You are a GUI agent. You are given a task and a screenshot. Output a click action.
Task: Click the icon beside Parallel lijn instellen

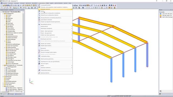[x=39, y=44]
